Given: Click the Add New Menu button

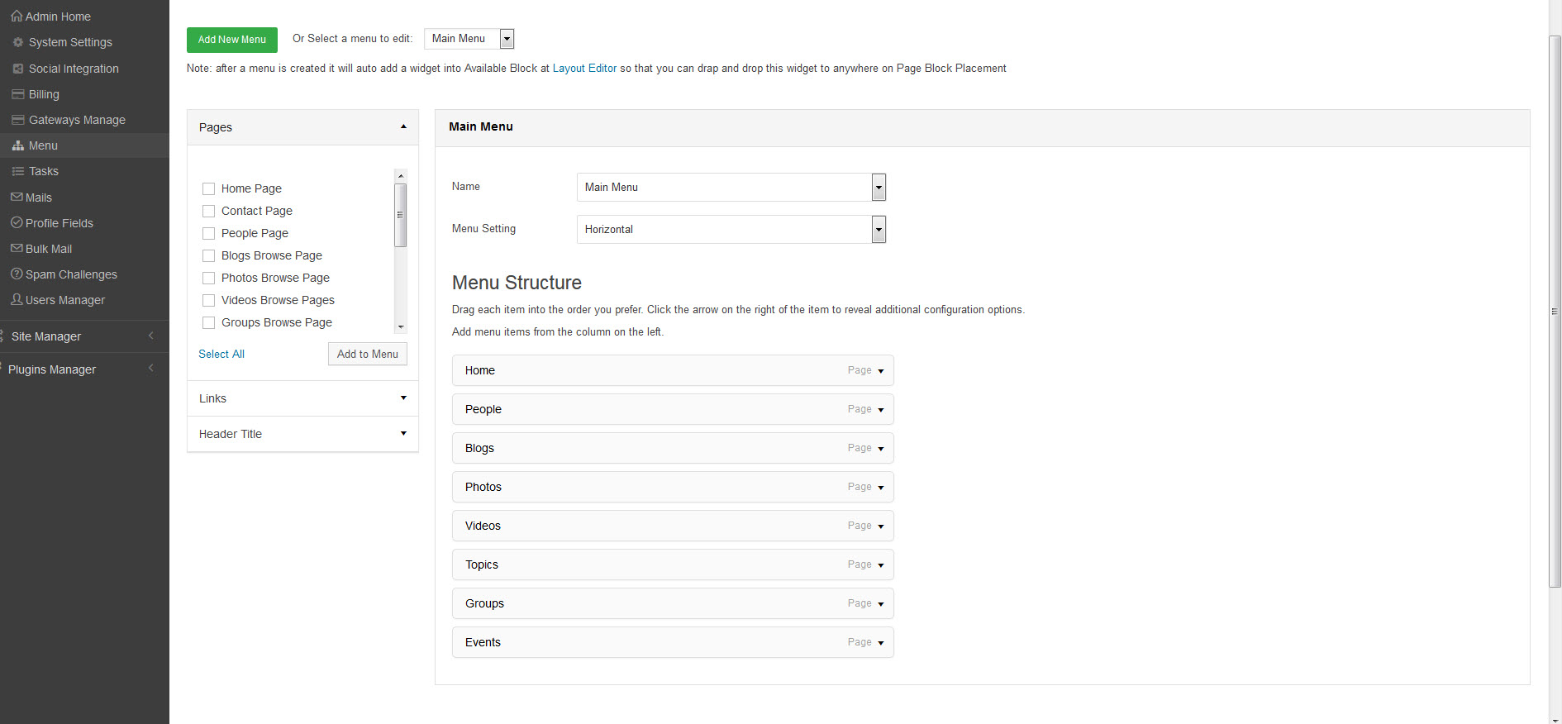Looking at the screenshot, I should coord(232,40).
